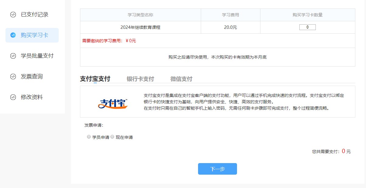Click the 下一步 button
The width and height of the screenshot is (366, 188).
217,169
